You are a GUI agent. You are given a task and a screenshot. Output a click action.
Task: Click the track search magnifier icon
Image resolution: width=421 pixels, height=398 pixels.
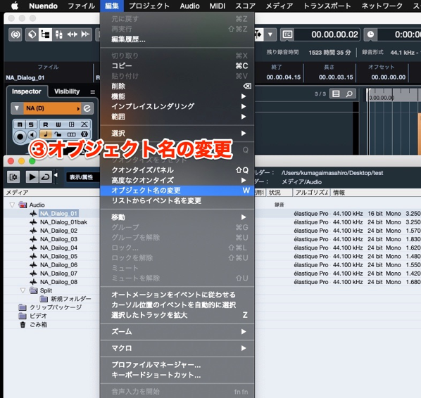coord(349,94)
